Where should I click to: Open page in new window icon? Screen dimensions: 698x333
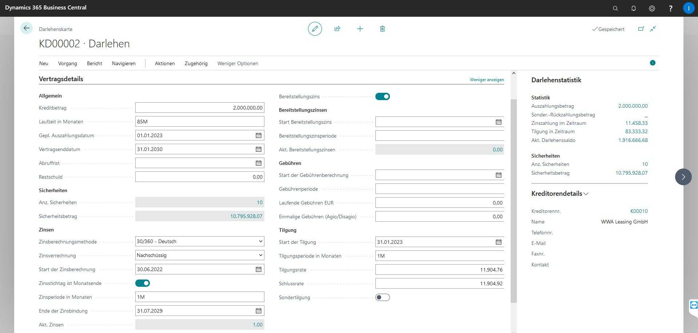pos(641,29)
